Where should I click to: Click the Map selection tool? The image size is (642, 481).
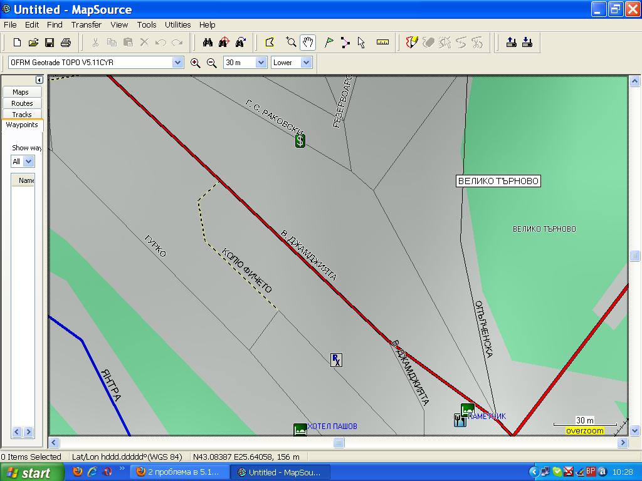coord(270,43)
